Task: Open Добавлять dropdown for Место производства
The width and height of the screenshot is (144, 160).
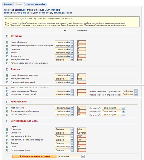Action: coord(130,91)
